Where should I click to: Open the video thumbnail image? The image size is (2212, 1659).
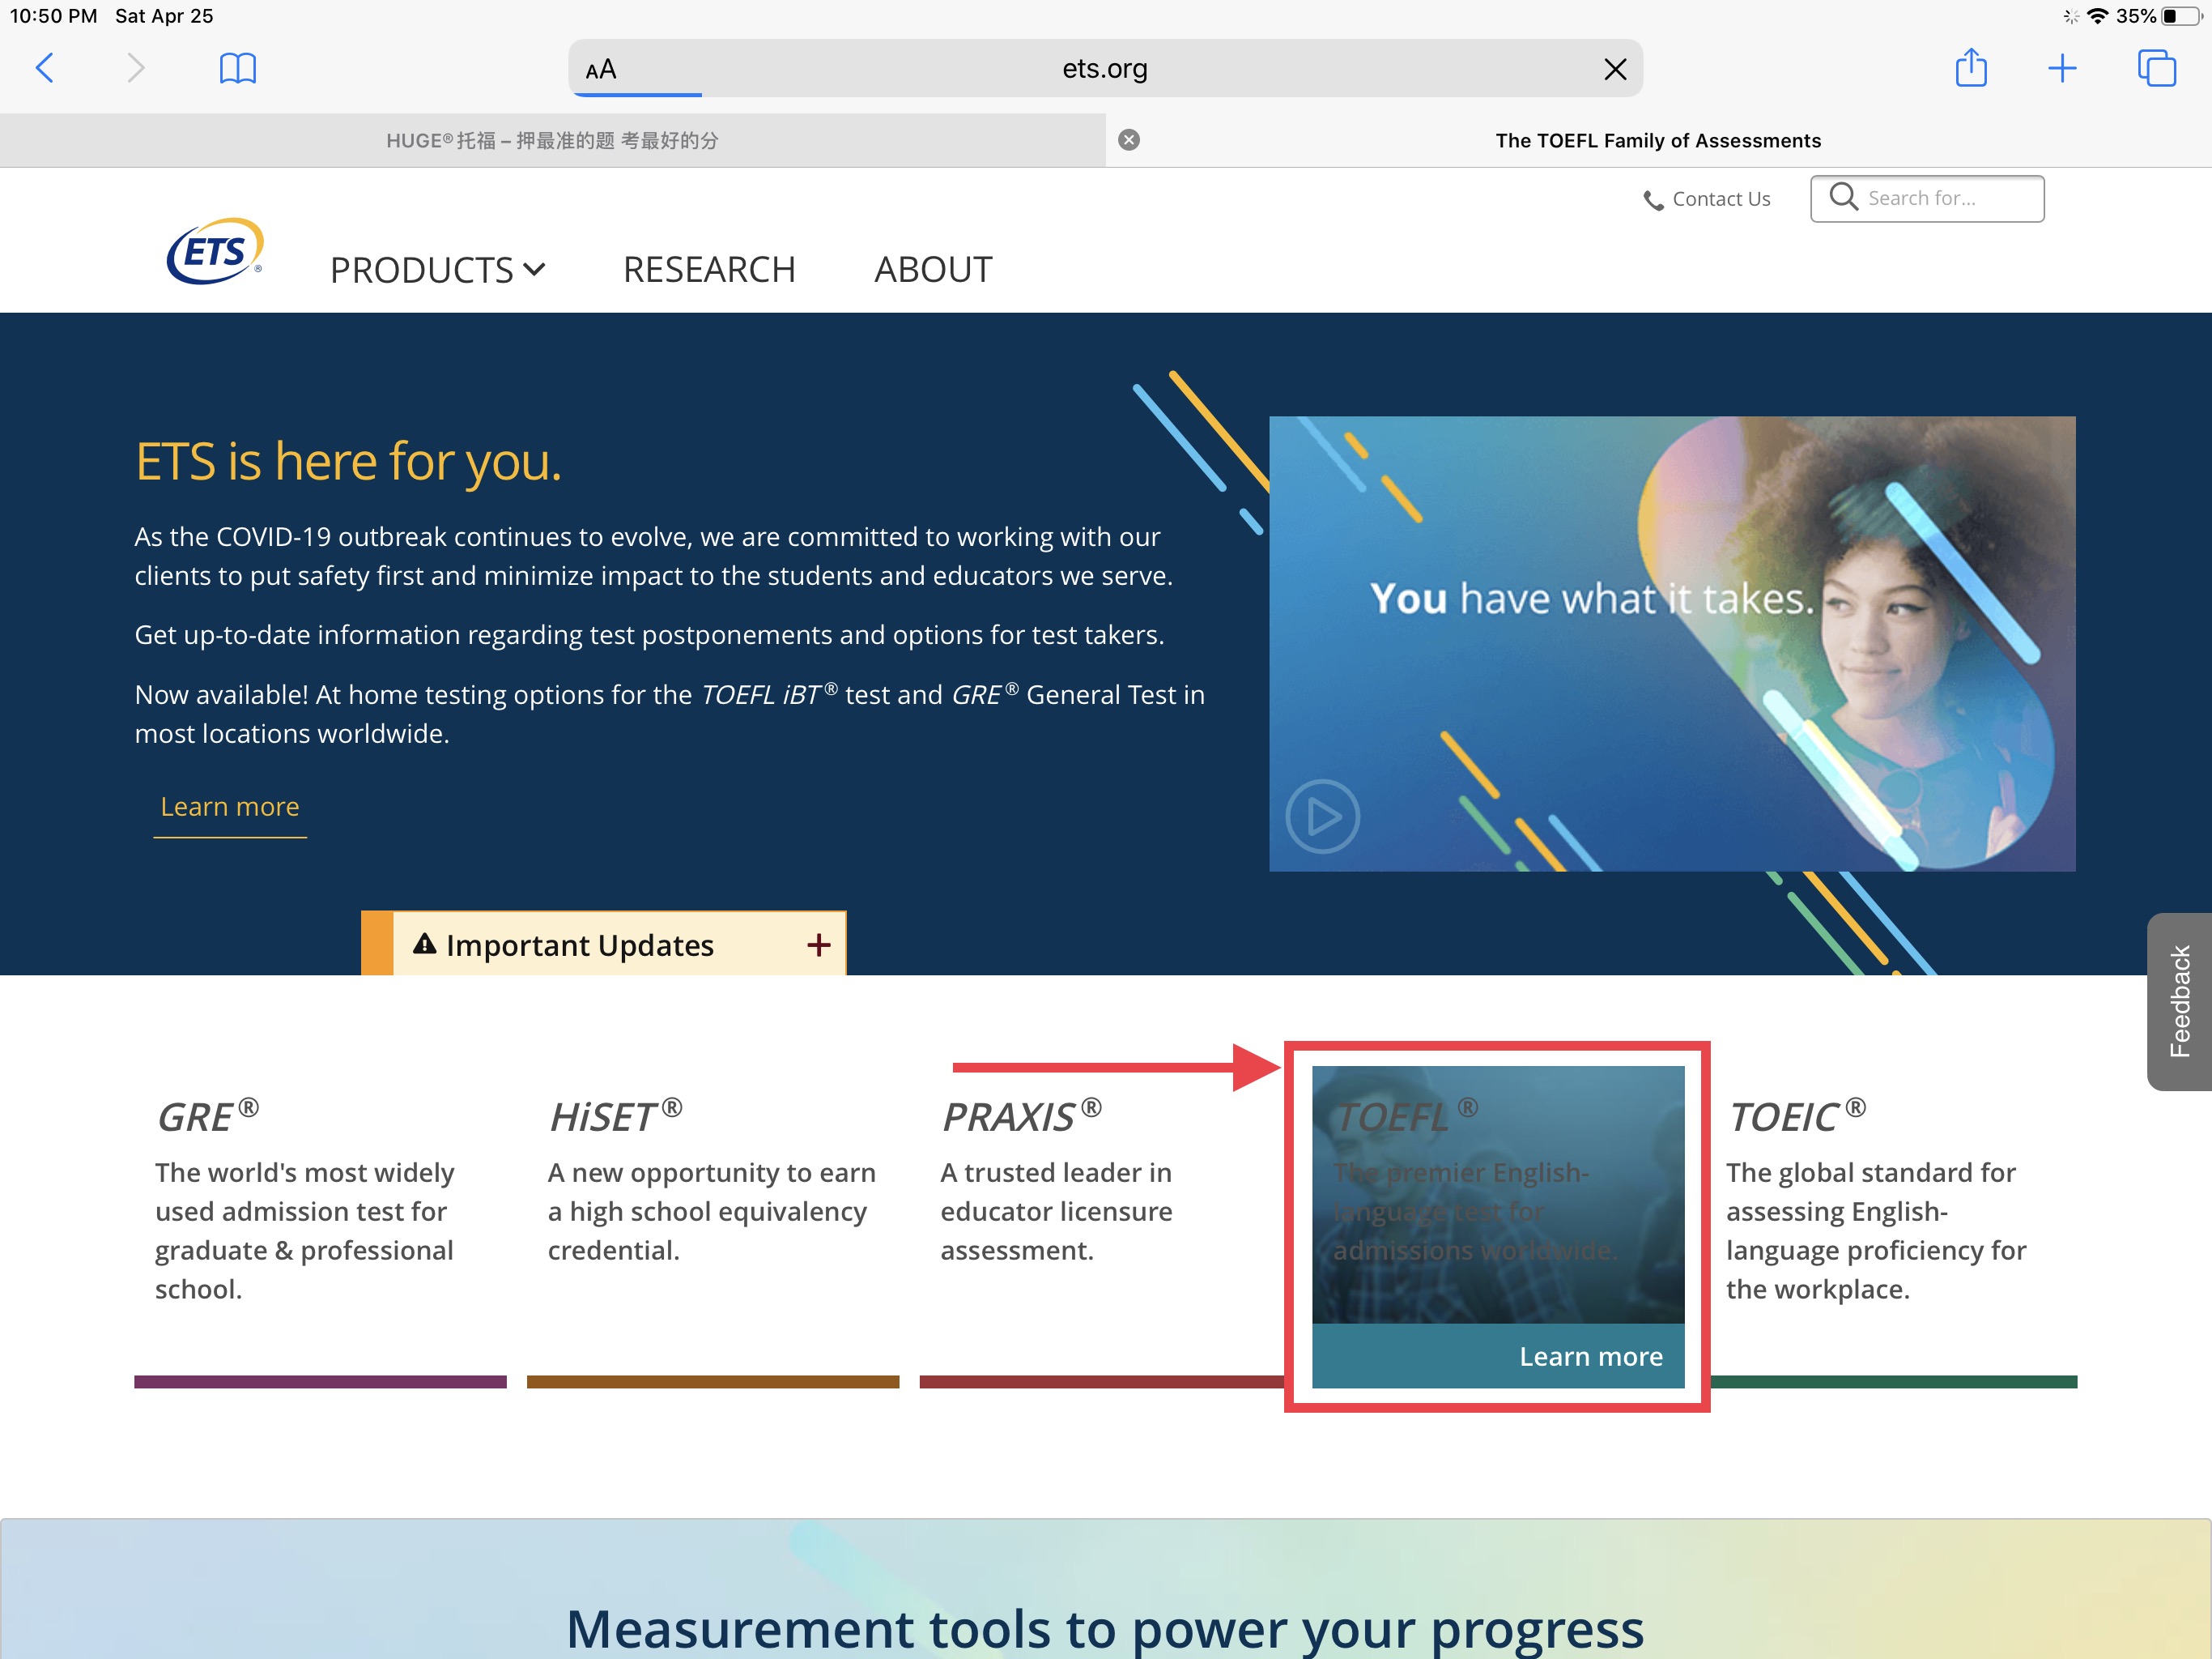point(1671,643)
